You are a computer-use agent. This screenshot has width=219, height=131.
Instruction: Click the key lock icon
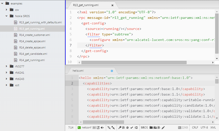coord(120,127)
